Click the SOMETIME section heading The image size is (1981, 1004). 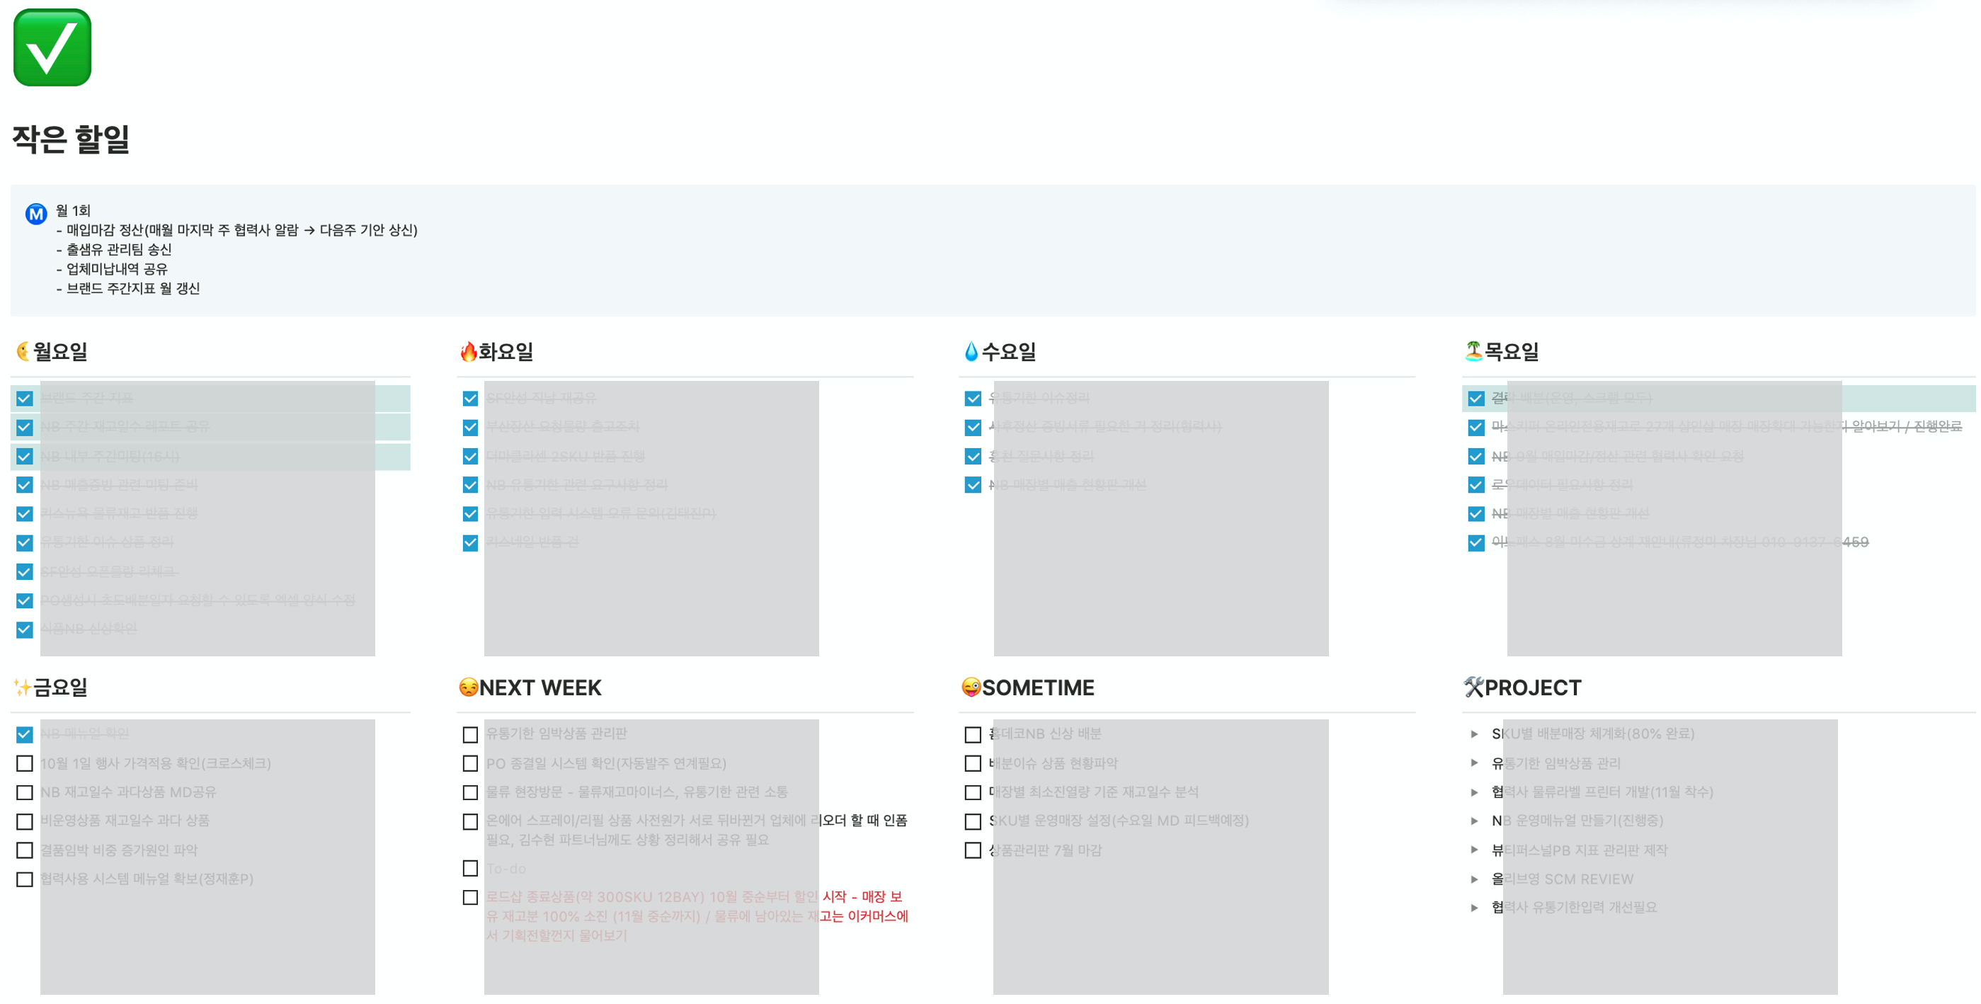point(1037,687)
